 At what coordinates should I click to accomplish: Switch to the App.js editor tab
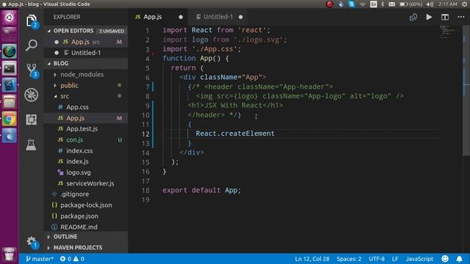point(152,17)
